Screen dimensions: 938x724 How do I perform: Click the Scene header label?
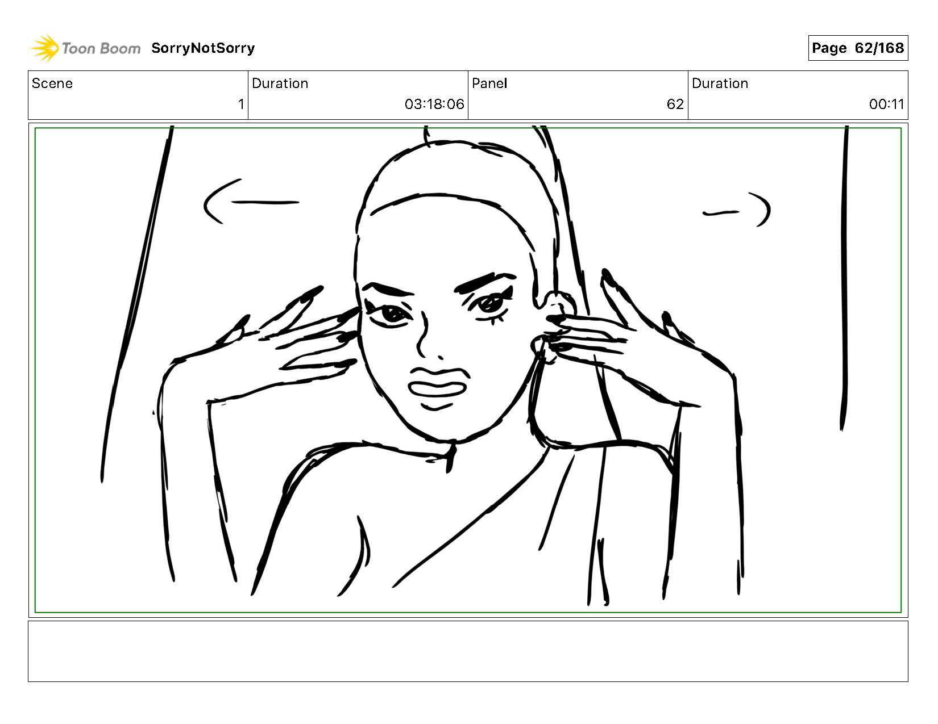coord(52,83)
